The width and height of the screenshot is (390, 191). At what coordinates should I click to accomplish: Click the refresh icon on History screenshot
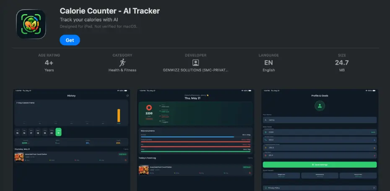(x=127, y=95)
